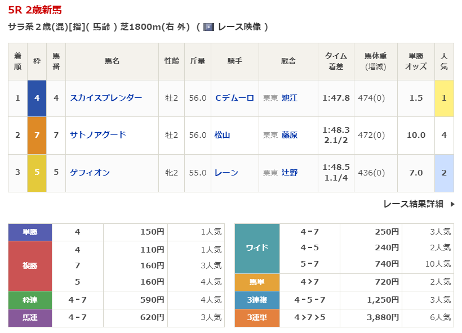
Task: Open trainer 藤原 stable page
Action: [x=290, y=135]
